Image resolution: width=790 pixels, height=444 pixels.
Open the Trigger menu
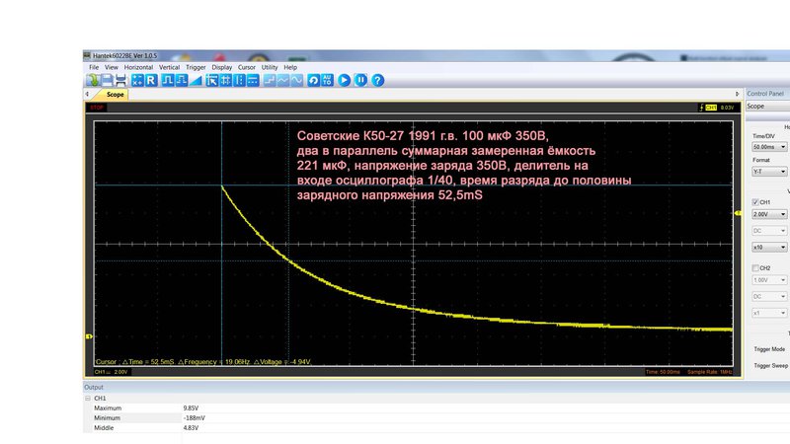click(196, 67)
